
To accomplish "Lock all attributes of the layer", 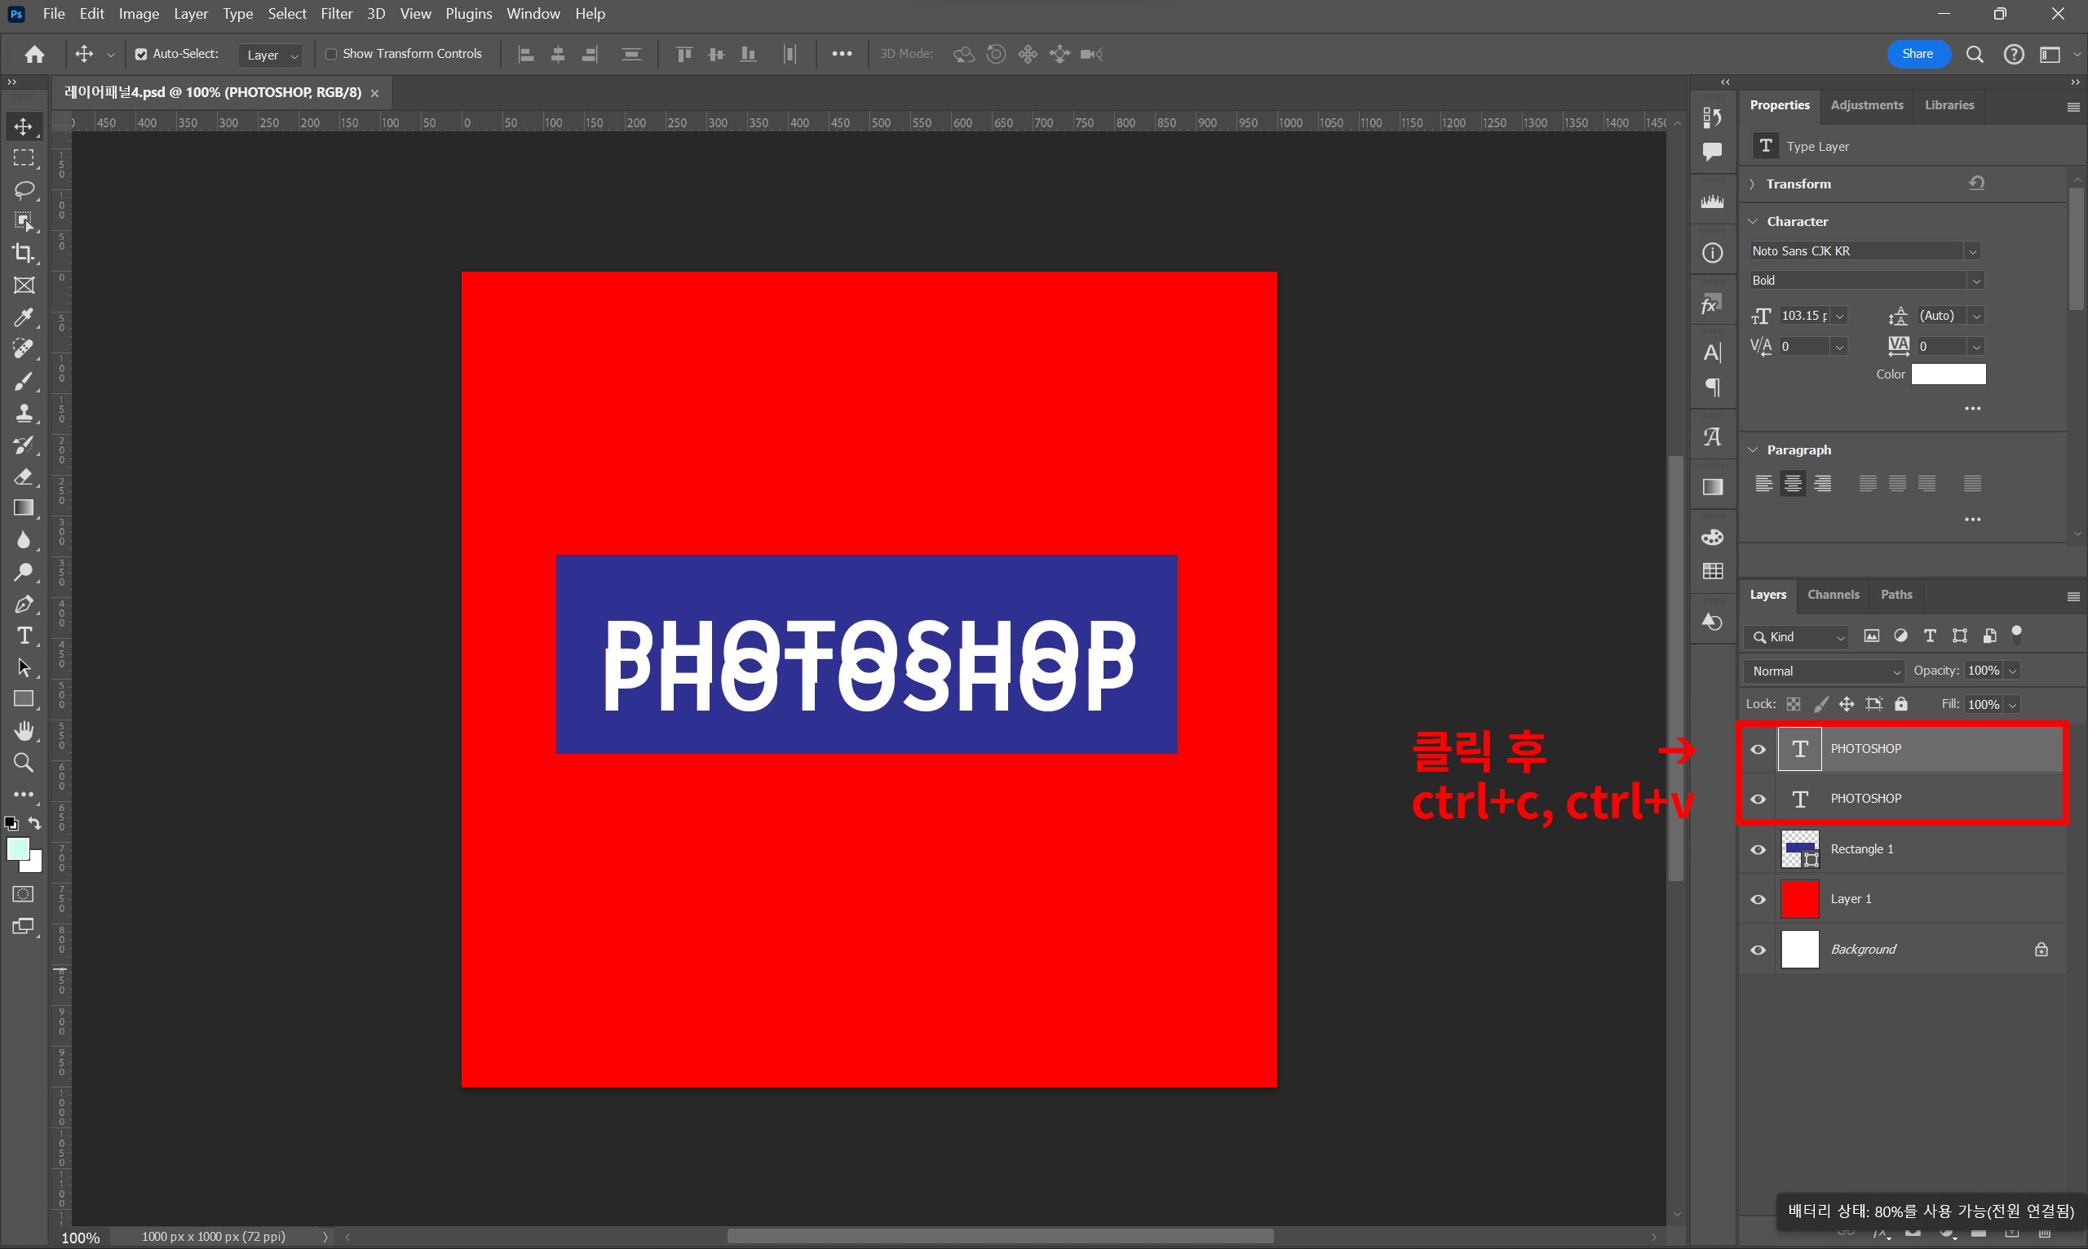I will 1900,703.
